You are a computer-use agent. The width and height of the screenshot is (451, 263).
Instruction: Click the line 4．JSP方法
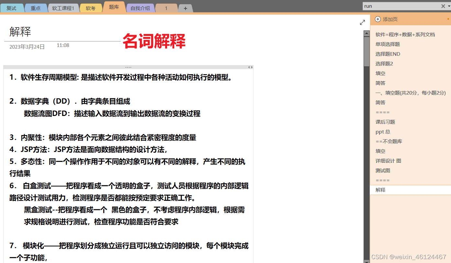tap(88, 150)
